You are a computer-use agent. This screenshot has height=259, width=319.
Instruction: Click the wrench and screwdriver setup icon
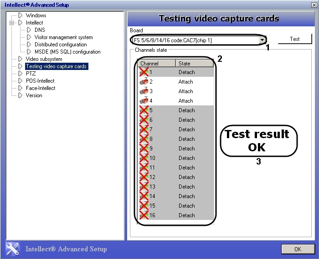pos(13,249)
